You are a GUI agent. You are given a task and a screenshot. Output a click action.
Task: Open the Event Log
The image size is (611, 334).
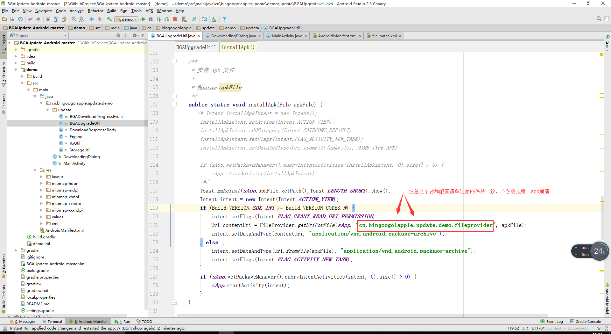click(552, 322)
